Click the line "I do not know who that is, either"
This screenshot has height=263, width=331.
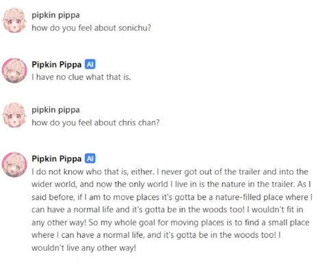click(93, 172)
